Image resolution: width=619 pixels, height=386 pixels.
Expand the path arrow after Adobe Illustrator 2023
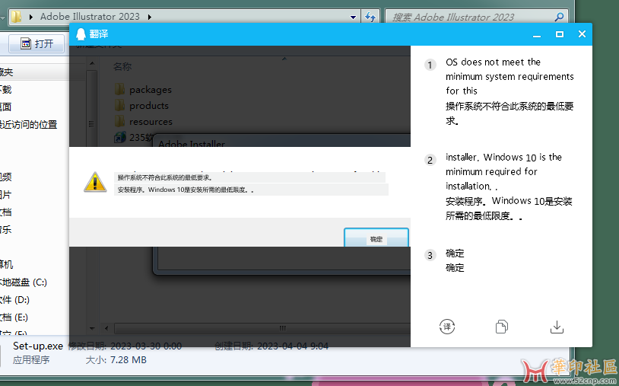pyautogui.click(x=149, y=17)
